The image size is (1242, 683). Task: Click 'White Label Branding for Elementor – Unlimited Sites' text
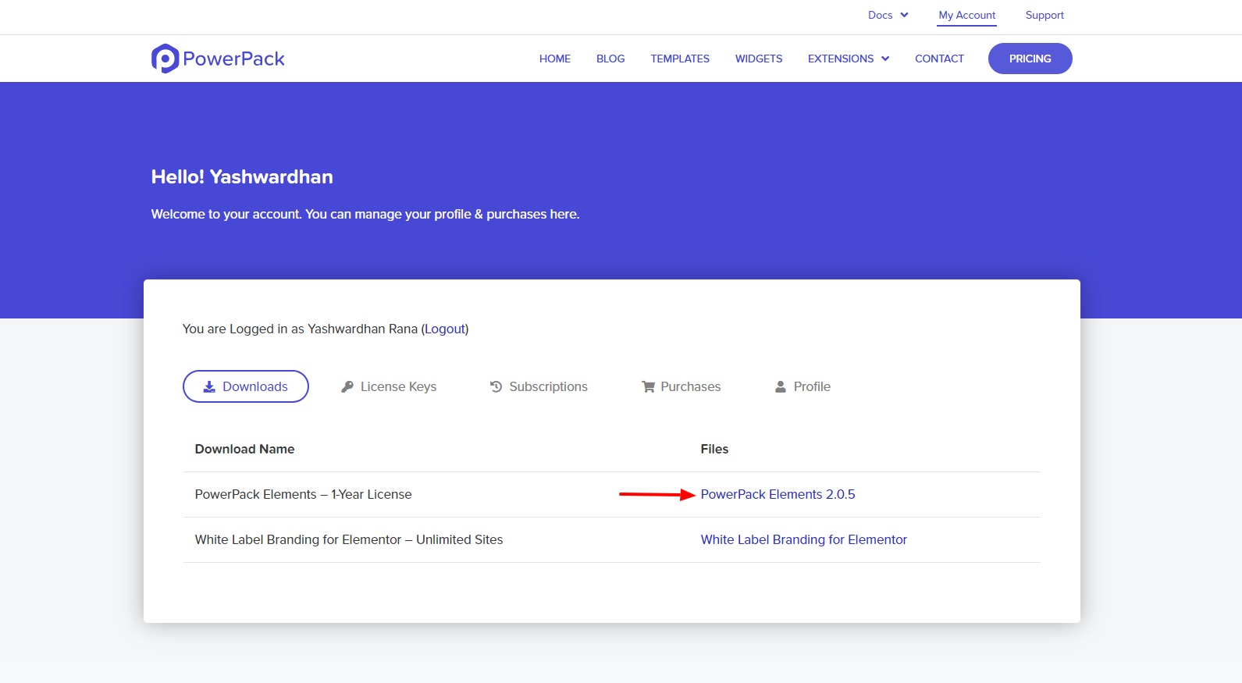pos(349,539)
